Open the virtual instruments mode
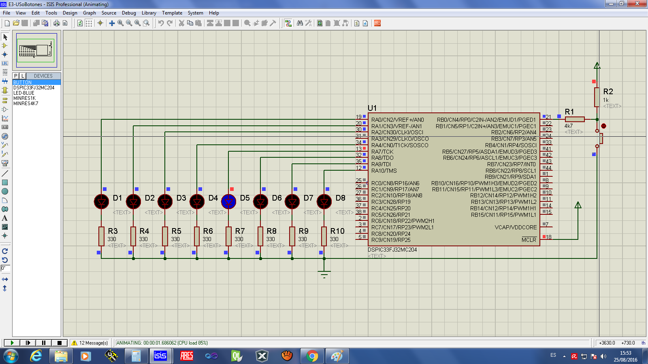648x364 pixels. tap(5, 163)
